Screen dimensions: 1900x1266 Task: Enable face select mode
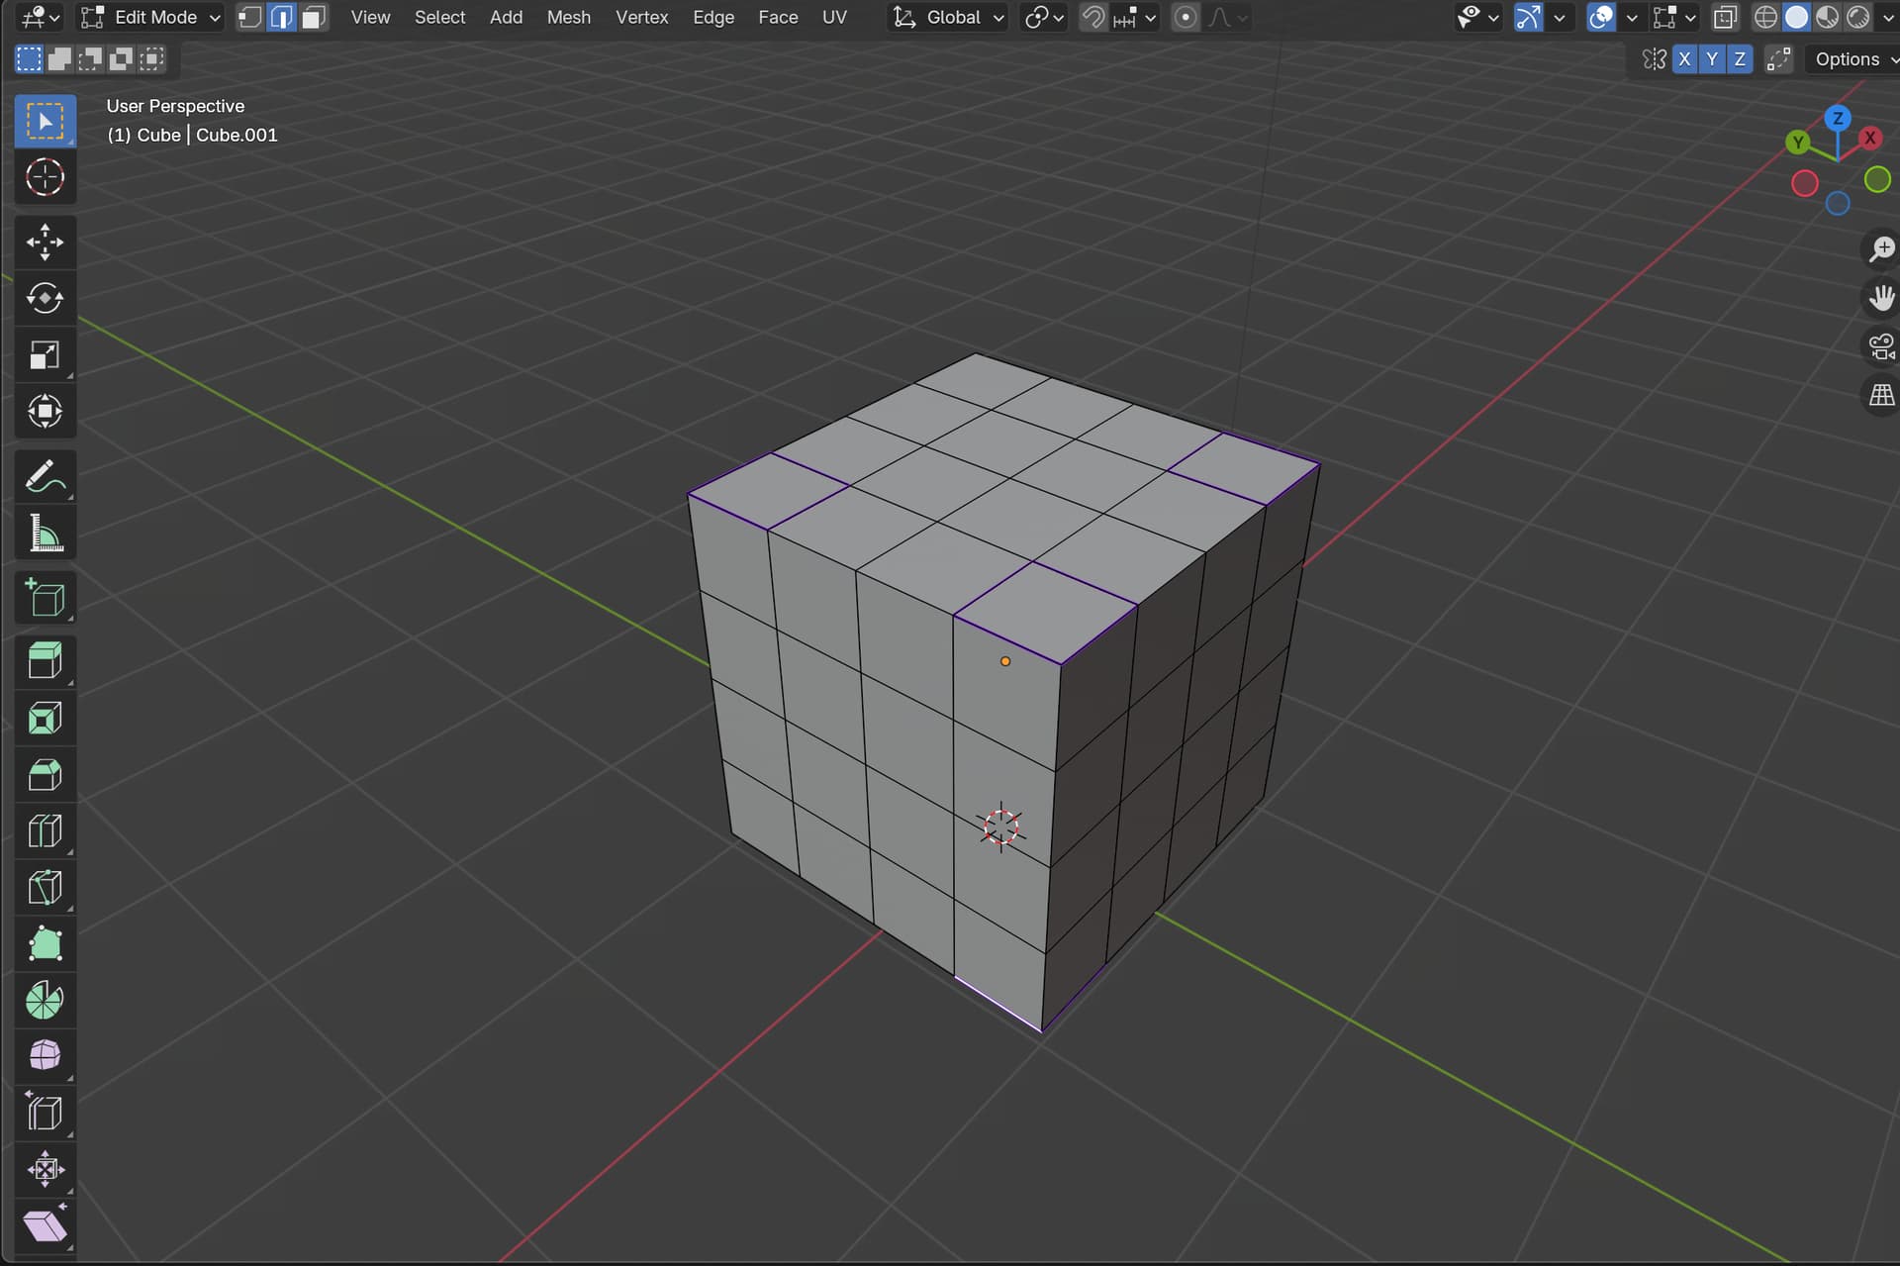(x=314, y=17)
